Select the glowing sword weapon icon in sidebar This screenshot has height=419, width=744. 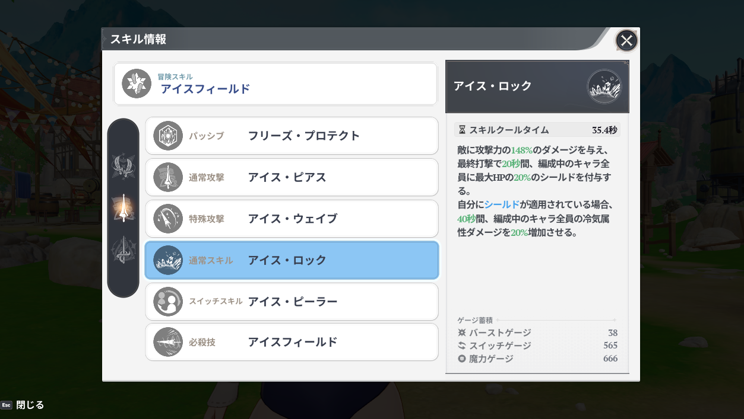point(124,208)
